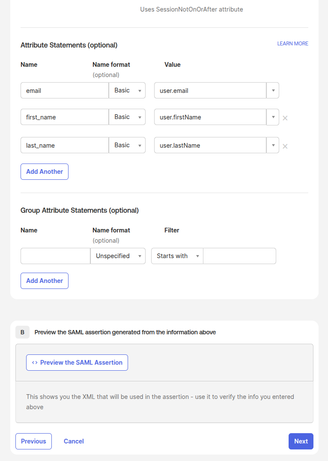
Task: Click the group filter value field
Action: tap(239, 256)
